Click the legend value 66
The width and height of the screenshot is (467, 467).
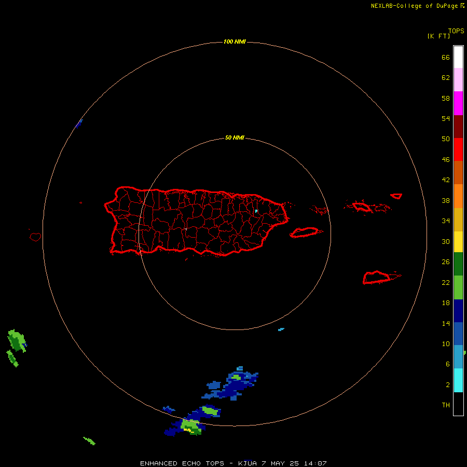tap(446, 57)
